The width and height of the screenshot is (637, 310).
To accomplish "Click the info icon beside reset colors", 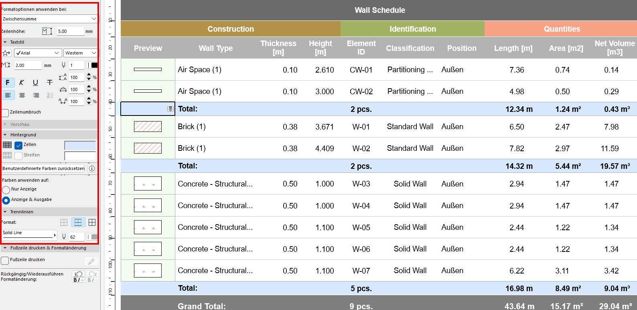I will pyautogui.click(x=92, y=168).
